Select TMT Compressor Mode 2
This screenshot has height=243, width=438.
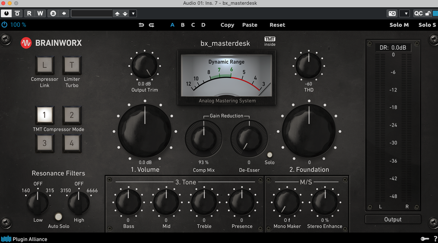click(x=72, y=115)
